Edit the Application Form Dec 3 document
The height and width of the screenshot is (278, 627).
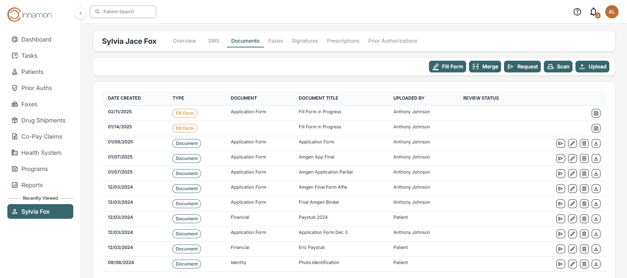tap(572, 234)
